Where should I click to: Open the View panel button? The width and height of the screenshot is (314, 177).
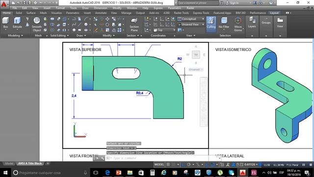[280, 23]
